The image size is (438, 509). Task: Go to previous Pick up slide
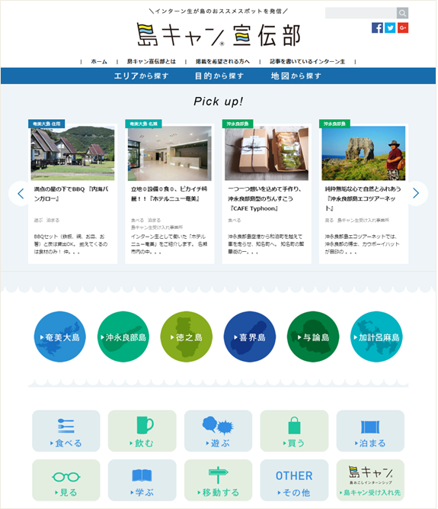coord(21,194)
